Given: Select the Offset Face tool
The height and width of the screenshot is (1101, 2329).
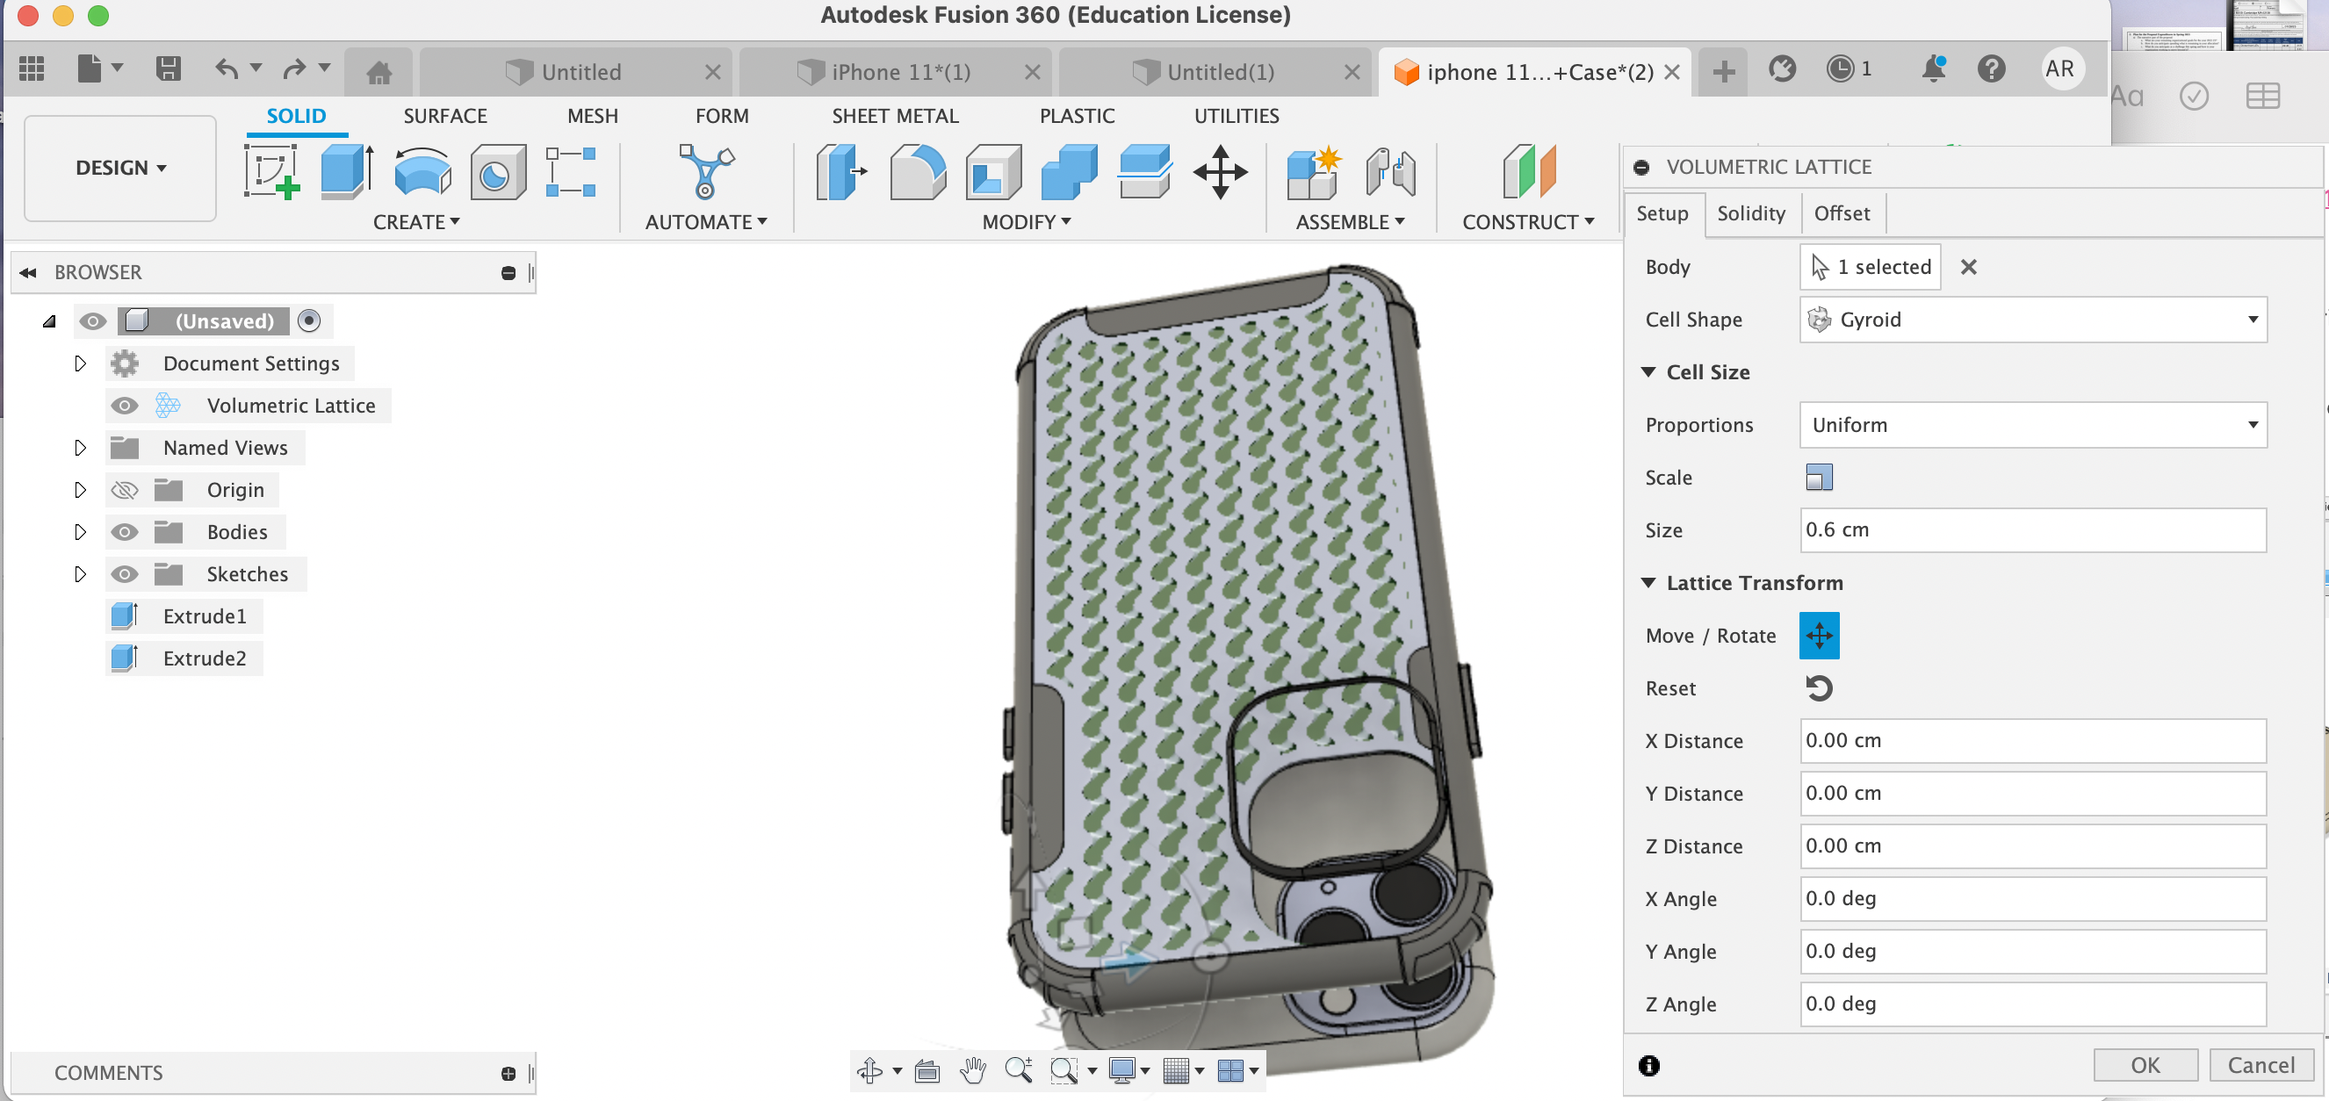Looking at the screenshot, I should [x=1144, y=172].
